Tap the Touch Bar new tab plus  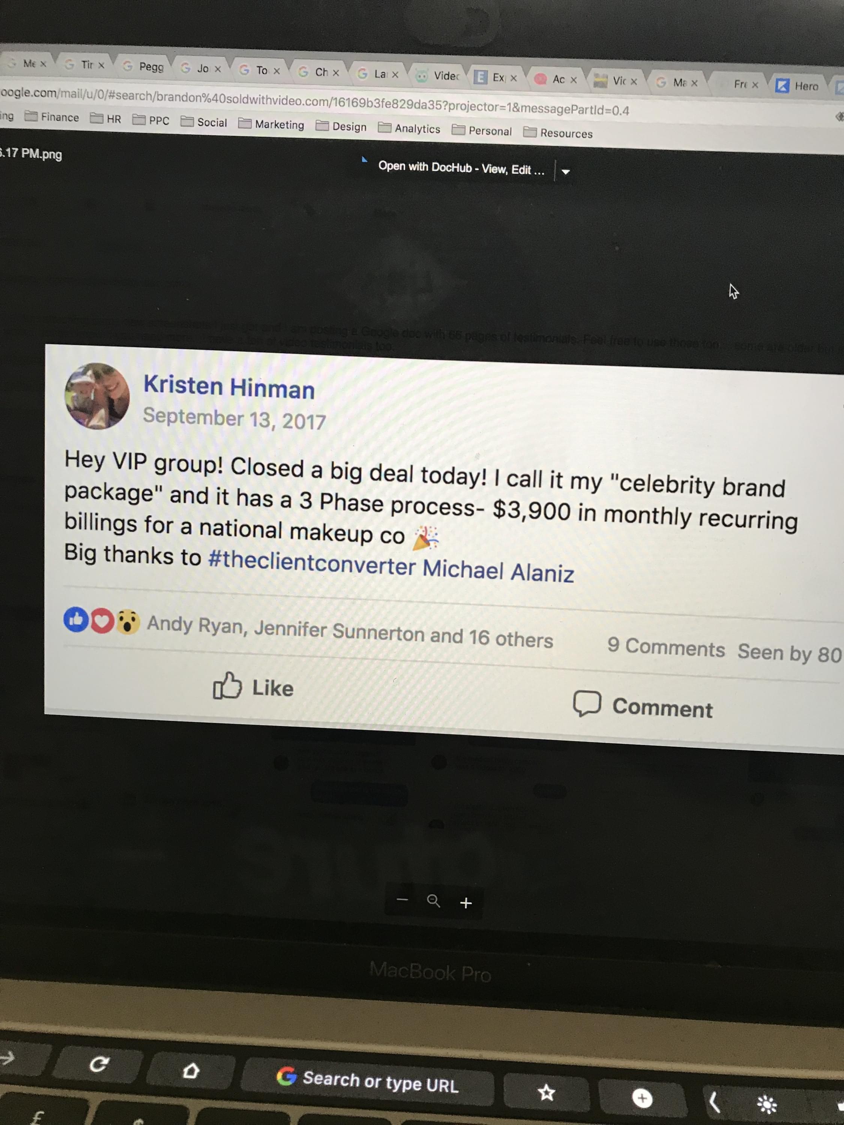point(642,1098)
